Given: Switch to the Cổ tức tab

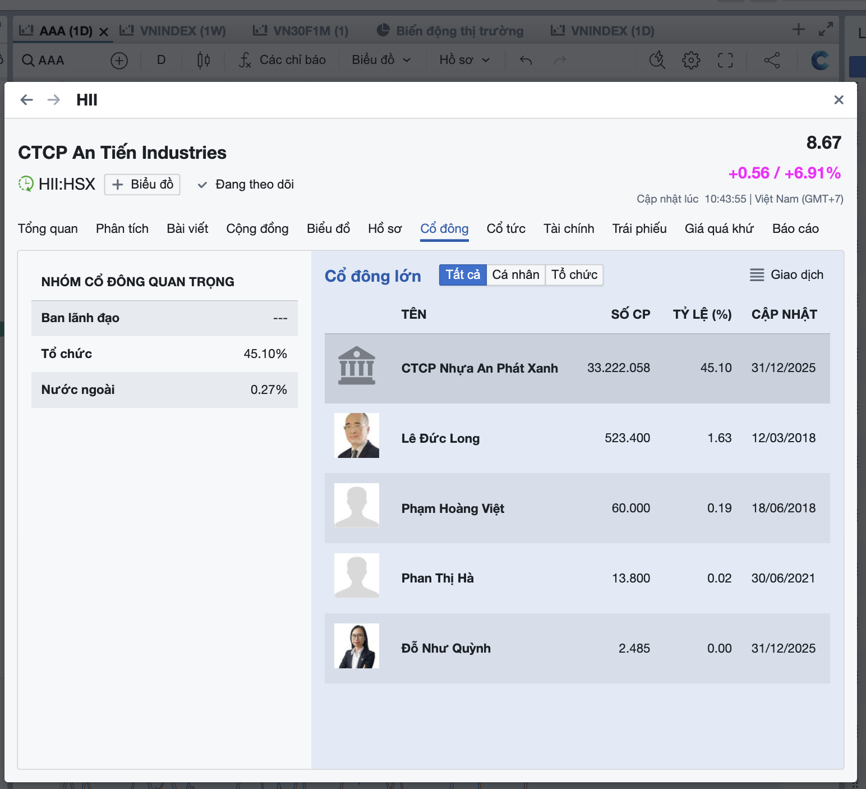Looking at the screenshot, I should (x=506, y=229).
